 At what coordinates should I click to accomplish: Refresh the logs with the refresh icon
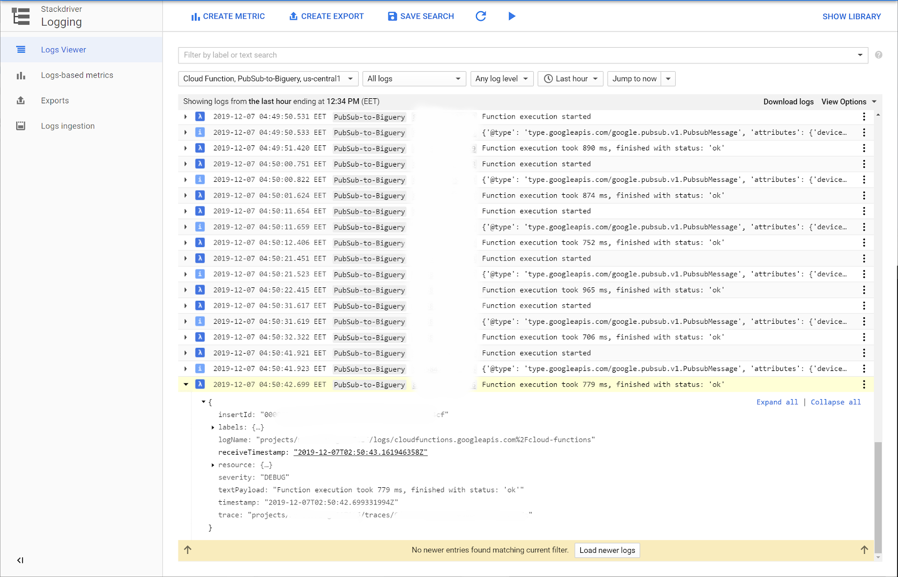[481, 16]
